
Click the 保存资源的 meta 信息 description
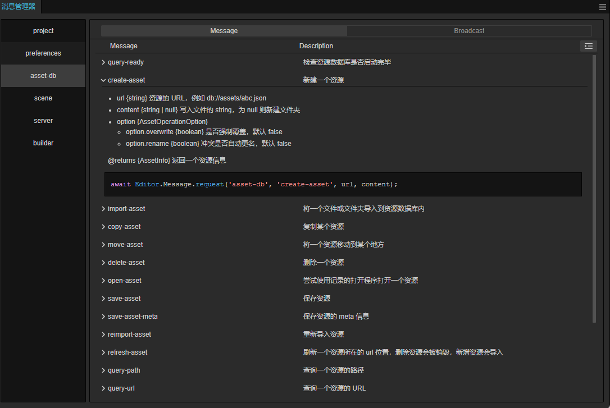click(x=336, y=317)
